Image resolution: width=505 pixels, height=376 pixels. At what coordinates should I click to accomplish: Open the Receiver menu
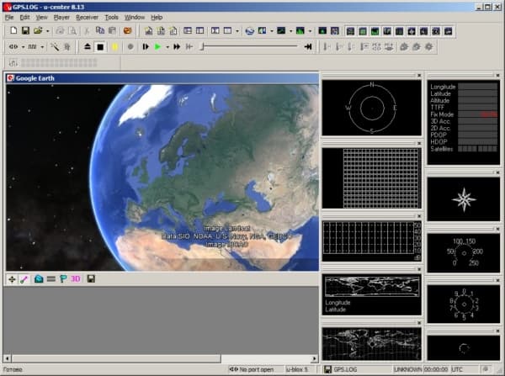point(87,17)
